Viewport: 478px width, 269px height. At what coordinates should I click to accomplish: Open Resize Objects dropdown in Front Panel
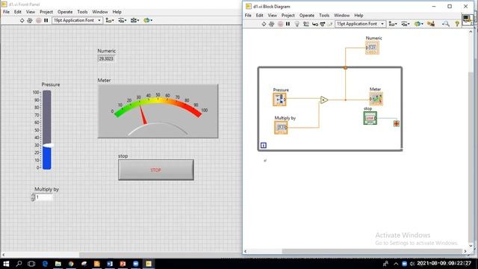[134, 20]
